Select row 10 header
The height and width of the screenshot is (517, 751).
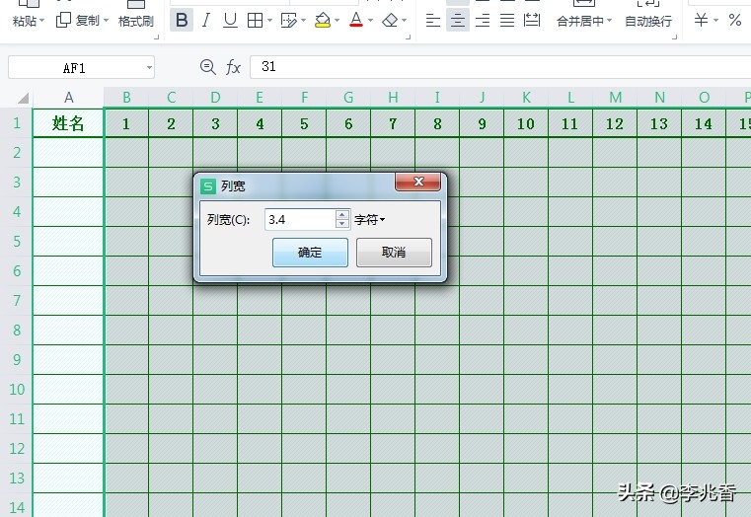(x=17, y=389)
